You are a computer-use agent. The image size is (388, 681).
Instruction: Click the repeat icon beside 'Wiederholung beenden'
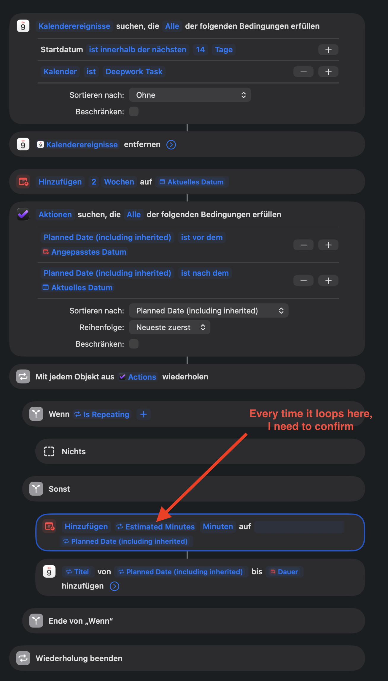point(23,658)
